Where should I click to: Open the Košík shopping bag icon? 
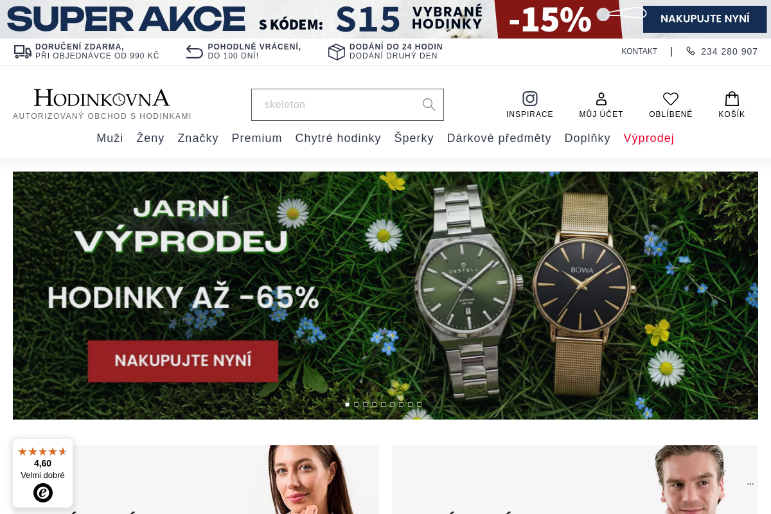tap(732, 98)
